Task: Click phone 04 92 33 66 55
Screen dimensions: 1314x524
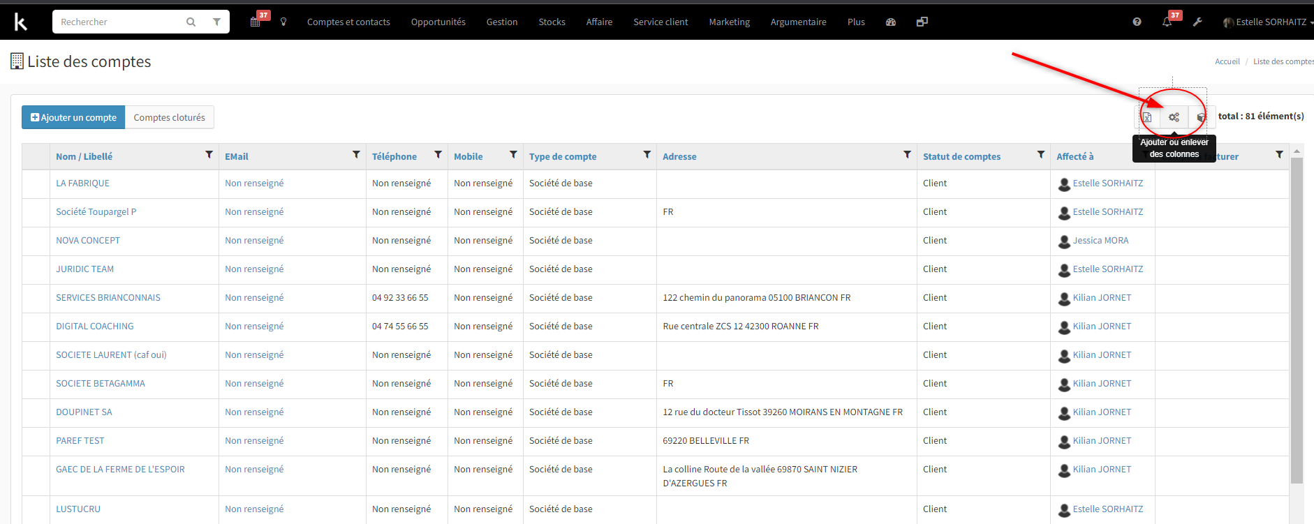Action: click(x=400, y=298)
